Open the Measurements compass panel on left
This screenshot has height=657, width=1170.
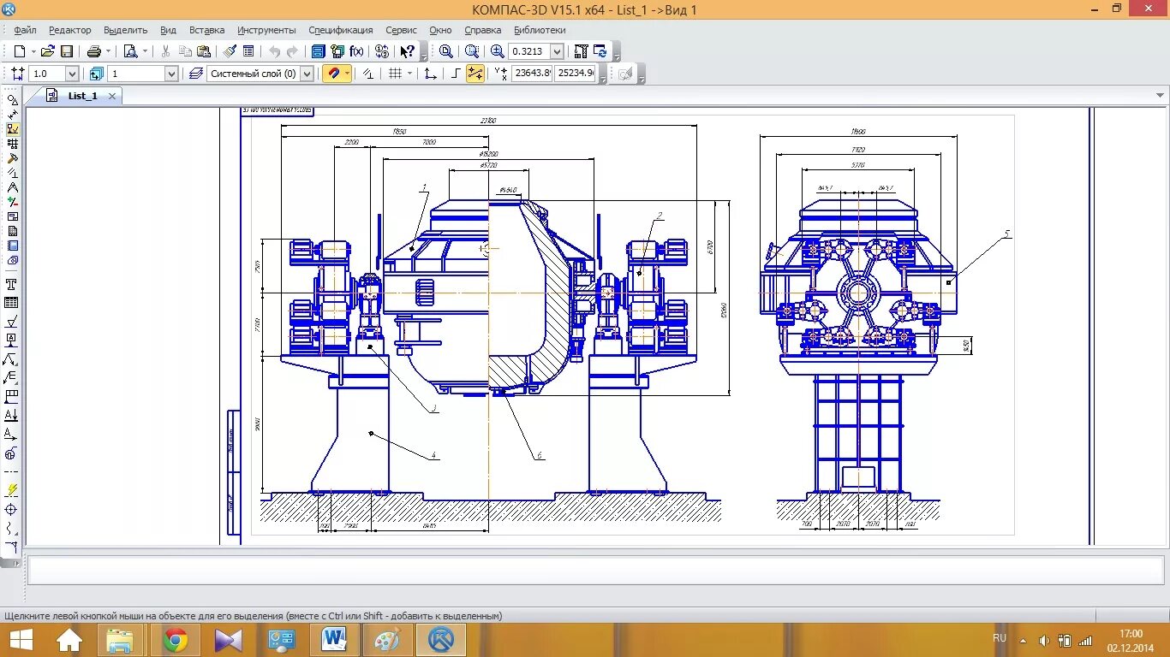[x=12, y=187]
